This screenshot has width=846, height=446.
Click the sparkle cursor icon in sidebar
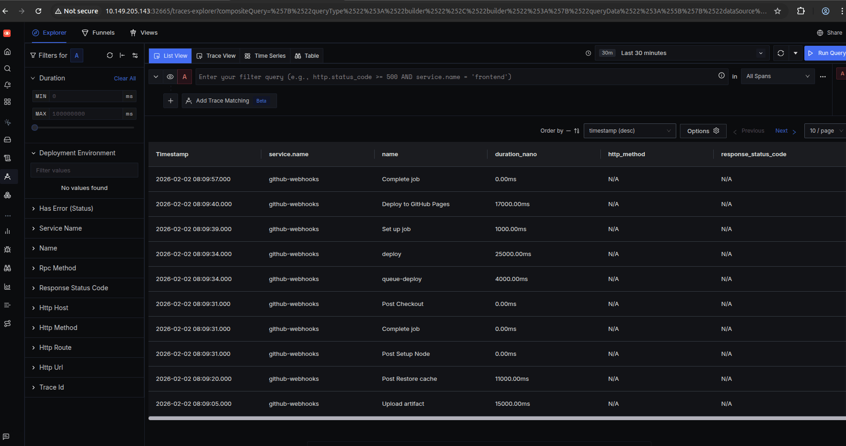pos(7,122)
